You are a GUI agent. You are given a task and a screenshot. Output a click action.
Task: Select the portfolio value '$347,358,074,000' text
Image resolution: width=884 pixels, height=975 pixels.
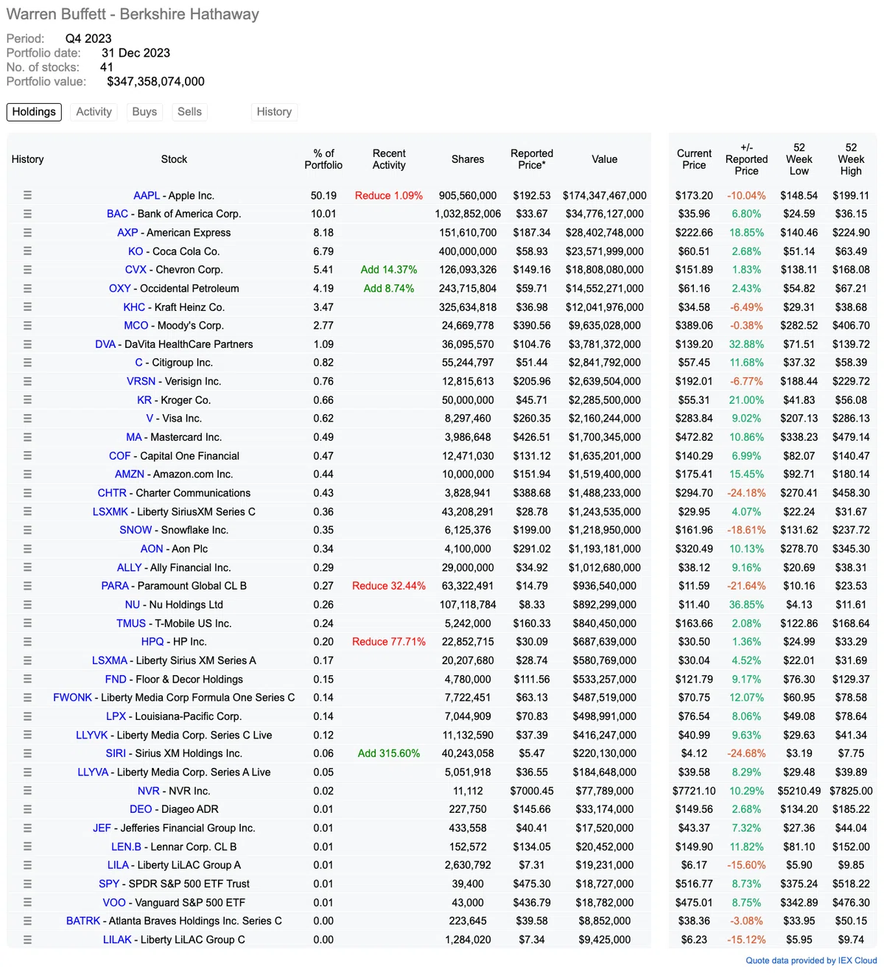pyautogui.click(x=155, y=82)
